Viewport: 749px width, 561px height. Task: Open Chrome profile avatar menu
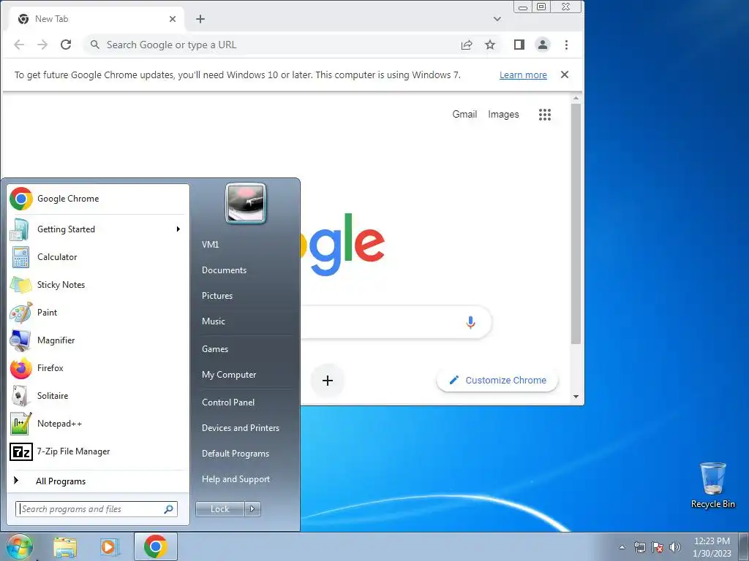coord(543,45)
